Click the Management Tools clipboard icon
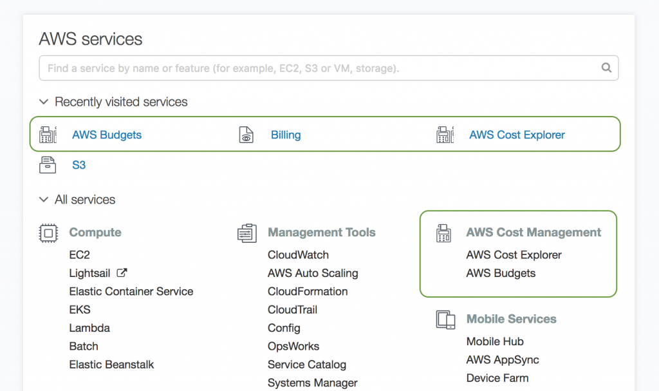 tap(246, 233)
